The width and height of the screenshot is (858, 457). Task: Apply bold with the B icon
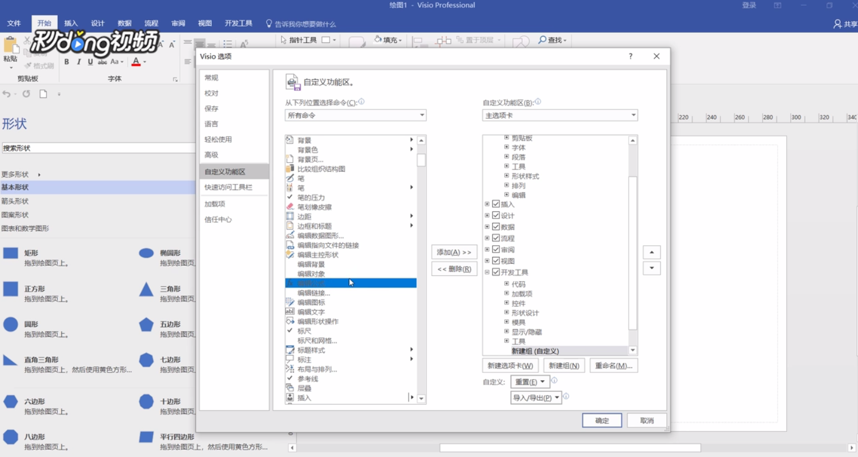click(x=66, y=62)
